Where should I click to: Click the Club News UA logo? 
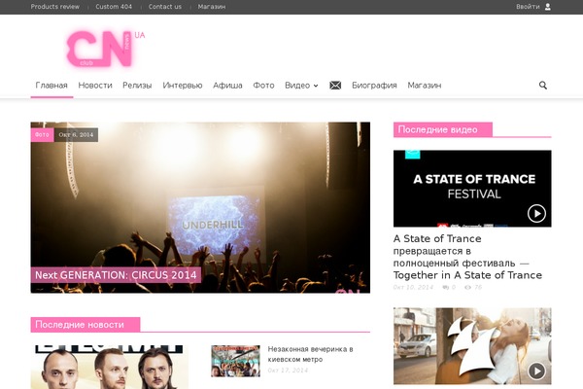pos(105,49)
